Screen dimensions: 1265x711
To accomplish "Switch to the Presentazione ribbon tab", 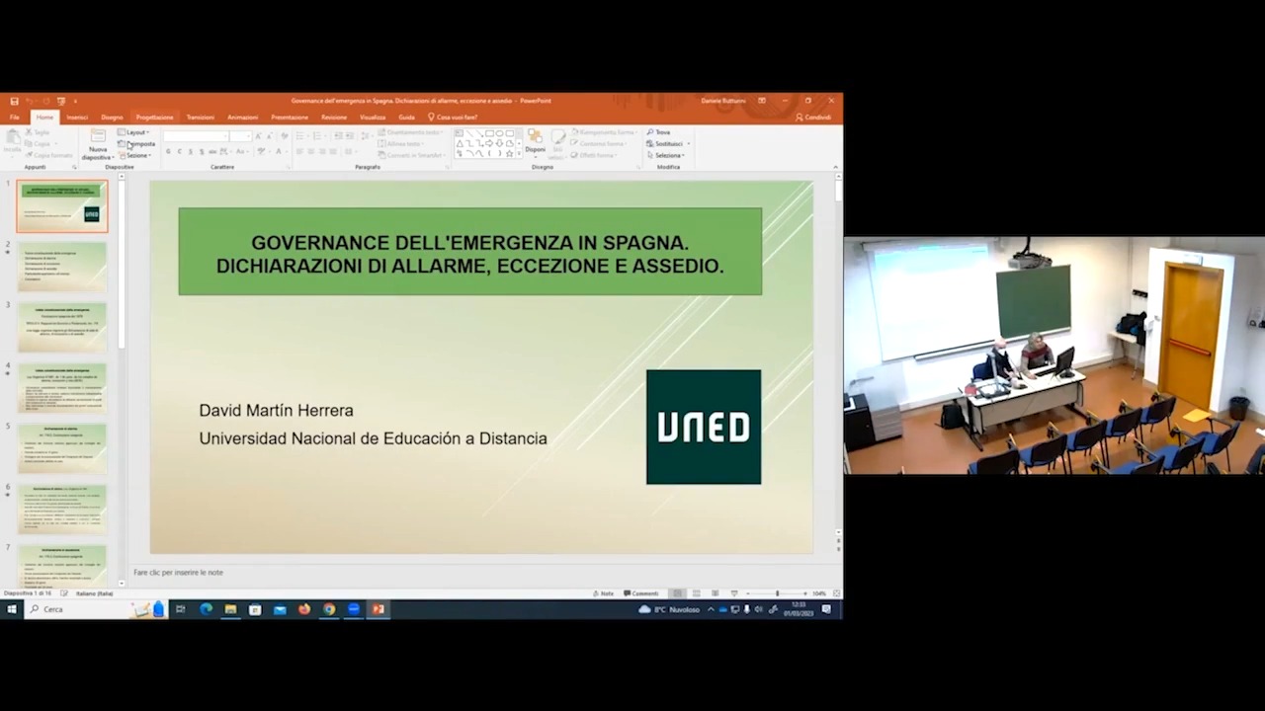I will click(x=290, y=118).
